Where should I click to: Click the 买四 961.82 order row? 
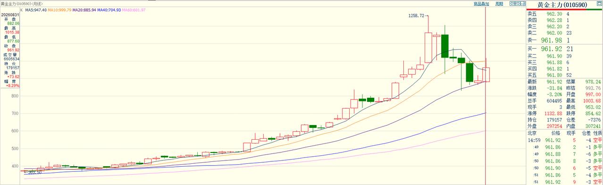[x=565, y=69]
